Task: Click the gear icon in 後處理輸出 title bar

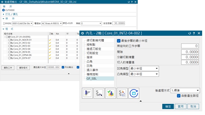Action: [2, 2]
